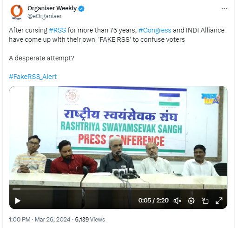Seek along the video progress bar

point(118,189)
